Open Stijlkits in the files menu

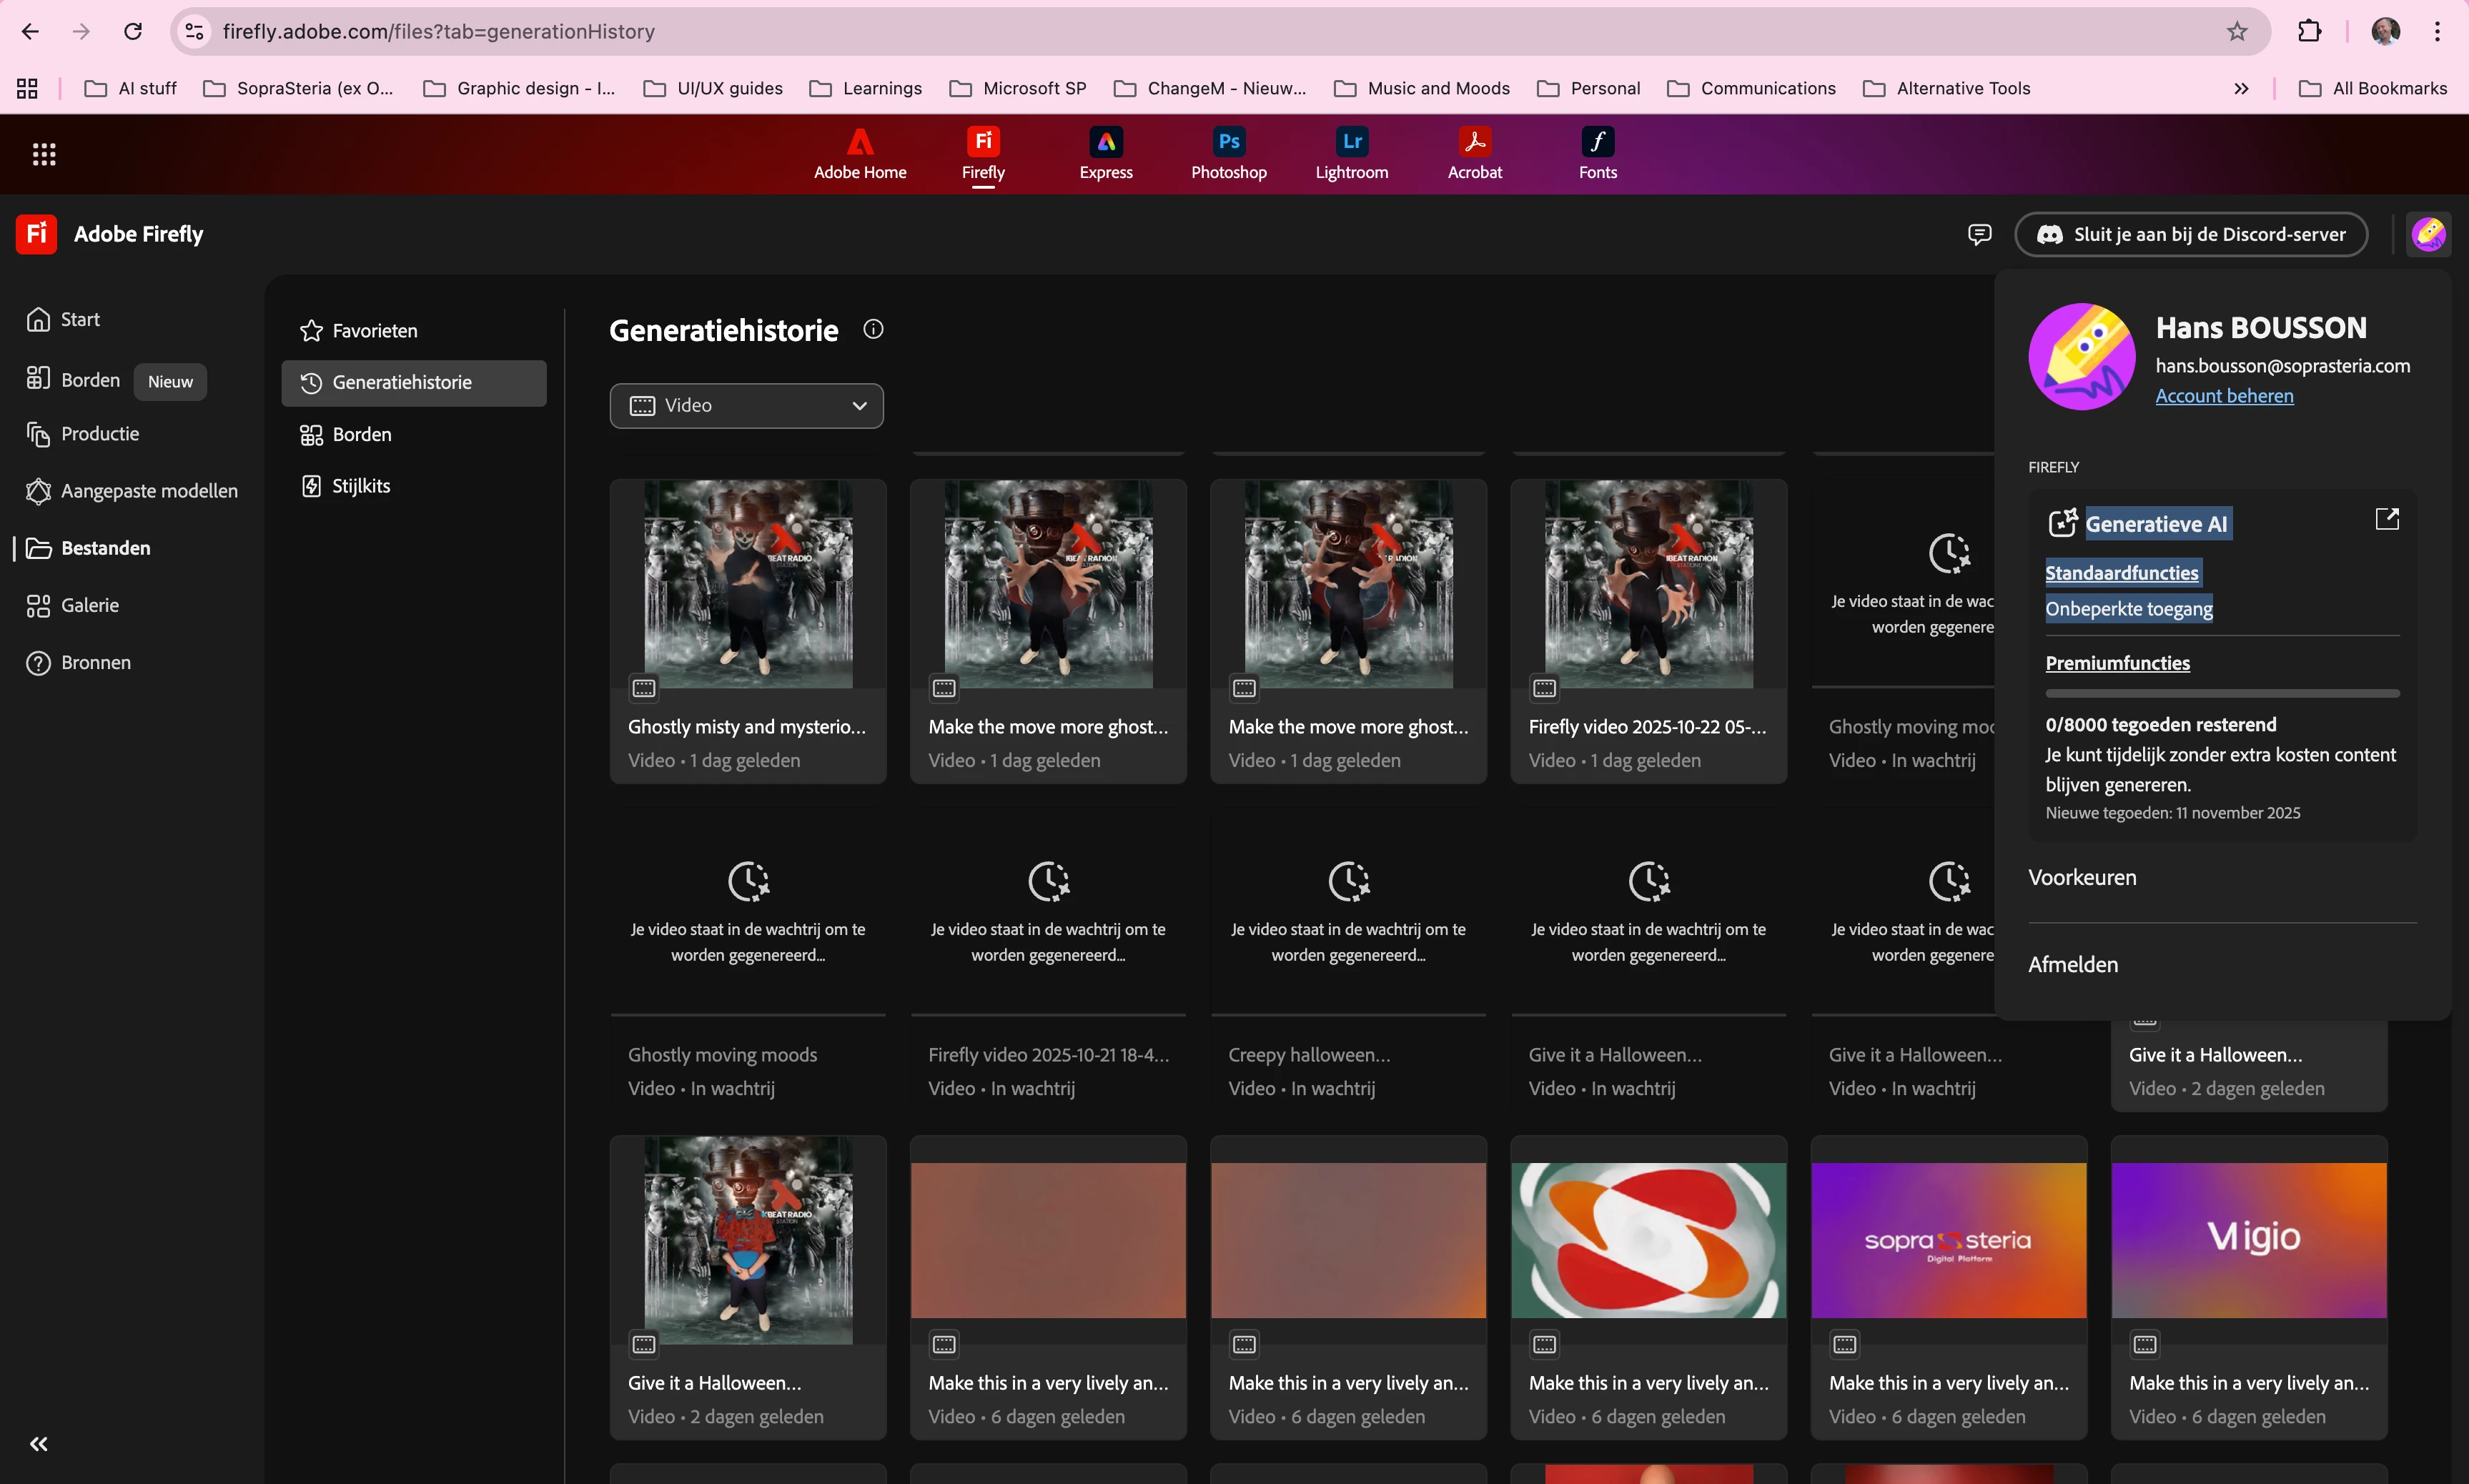click(x=360, y=486)
